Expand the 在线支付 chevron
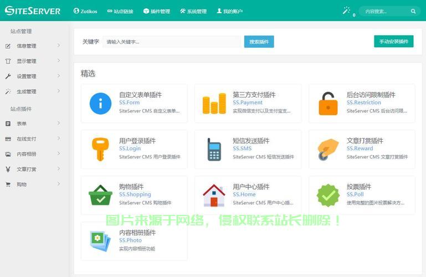This screenshot has width=426, height=277. pos(59,138)
